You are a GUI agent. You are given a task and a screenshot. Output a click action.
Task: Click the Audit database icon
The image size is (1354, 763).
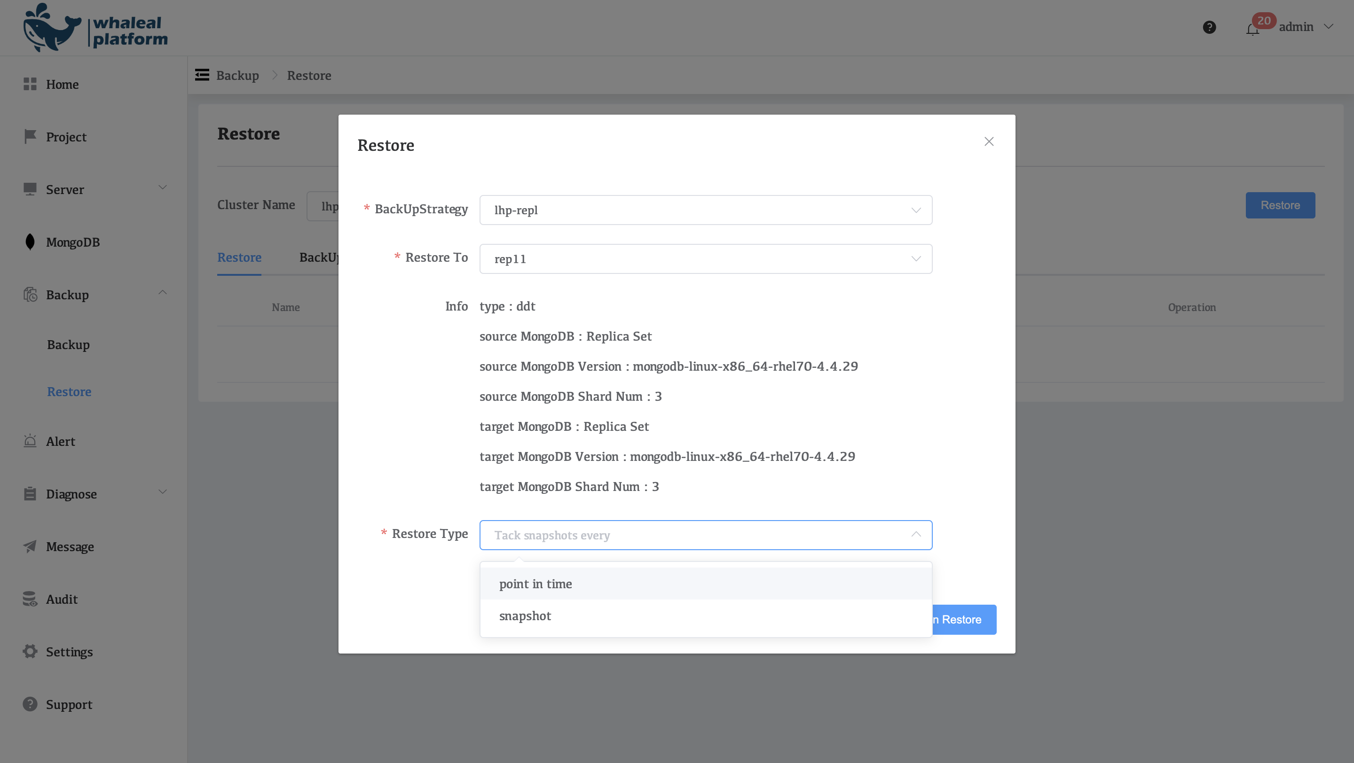tap(30, 599)
